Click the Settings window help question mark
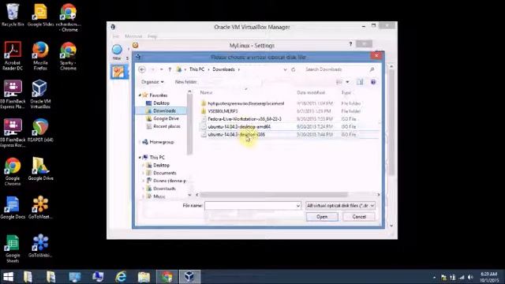505x284 pixels. tap(350, 44)
